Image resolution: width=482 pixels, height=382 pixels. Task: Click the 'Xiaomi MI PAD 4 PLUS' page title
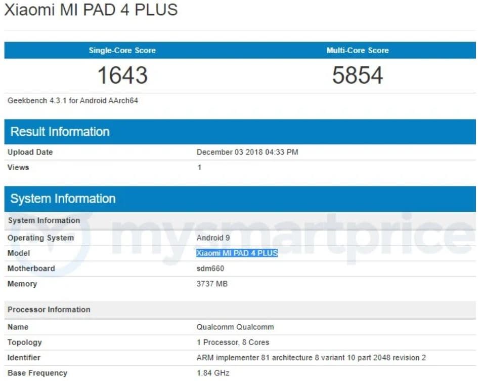[x=91, y=10]
